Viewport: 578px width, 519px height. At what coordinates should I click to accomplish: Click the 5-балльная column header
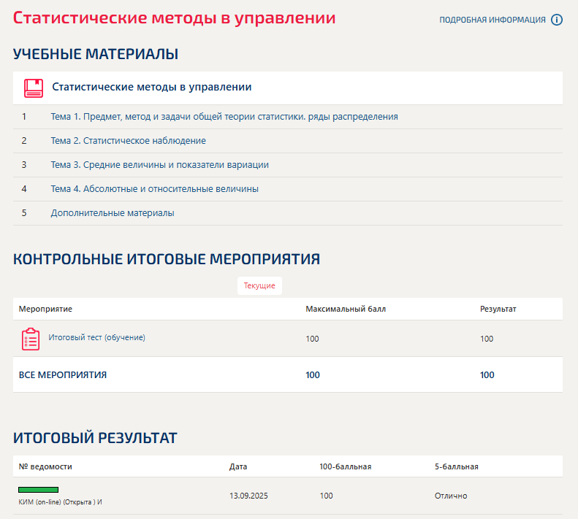click(457, 466)
